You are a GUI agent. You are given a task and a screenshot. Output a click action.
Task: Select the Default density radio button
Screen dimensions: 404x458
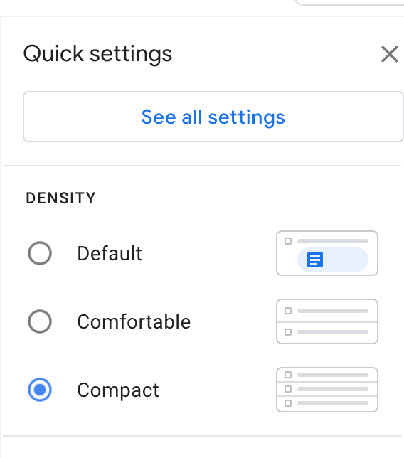[x=40, y=253]
